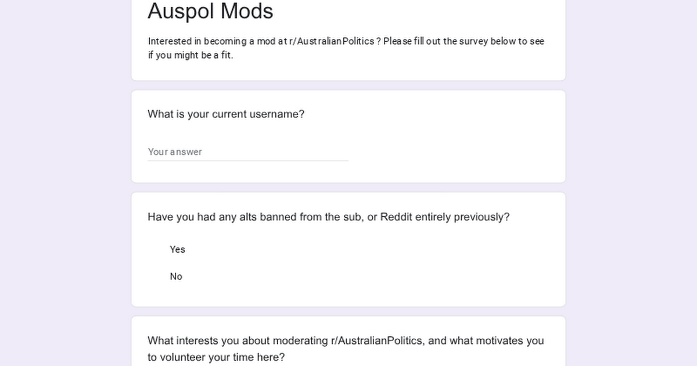Click the 'Auspol Mods' form title
The height and width of the screenshot is (366, 697).
[210, 11]
